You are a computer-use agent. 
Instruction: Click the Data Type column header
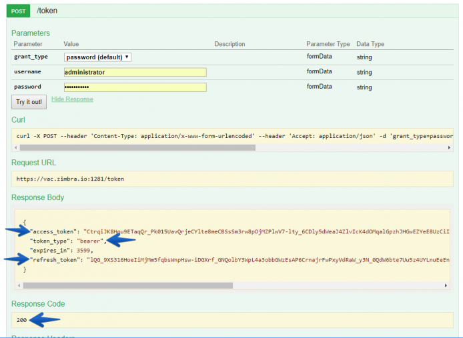[x=370, y=44]
